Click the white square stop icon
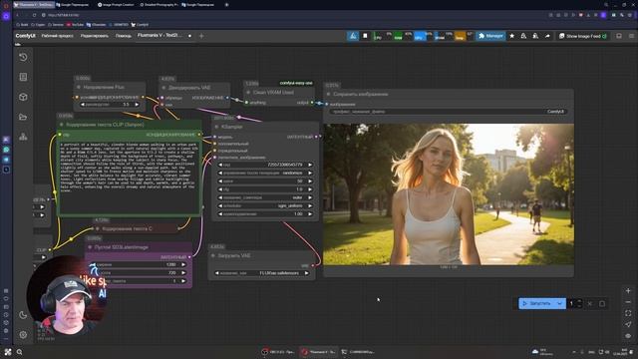Viewport: 638px width, 359px height. click(365, 36)
